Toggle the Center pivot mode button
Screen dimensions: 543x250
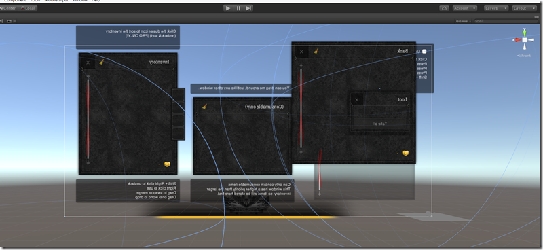pos(8,8)
